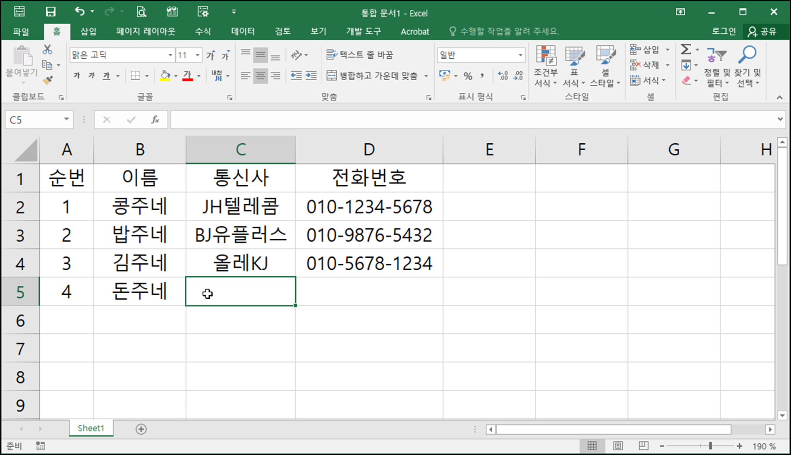Image resolution: width=791 pixels, height=455 pixels.
Task: Open print preview from quick access toolbar
Action: 141,12
